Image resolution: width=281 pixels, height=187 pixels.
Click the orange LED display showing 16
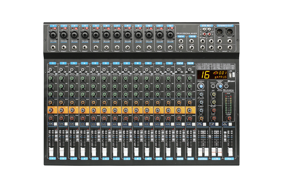coord(206,75)
